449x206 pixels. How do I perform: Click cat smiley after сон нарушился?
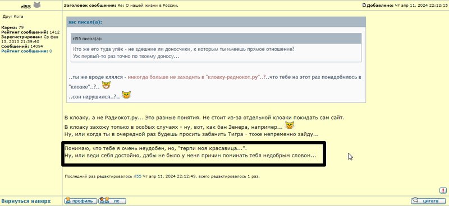126,95
